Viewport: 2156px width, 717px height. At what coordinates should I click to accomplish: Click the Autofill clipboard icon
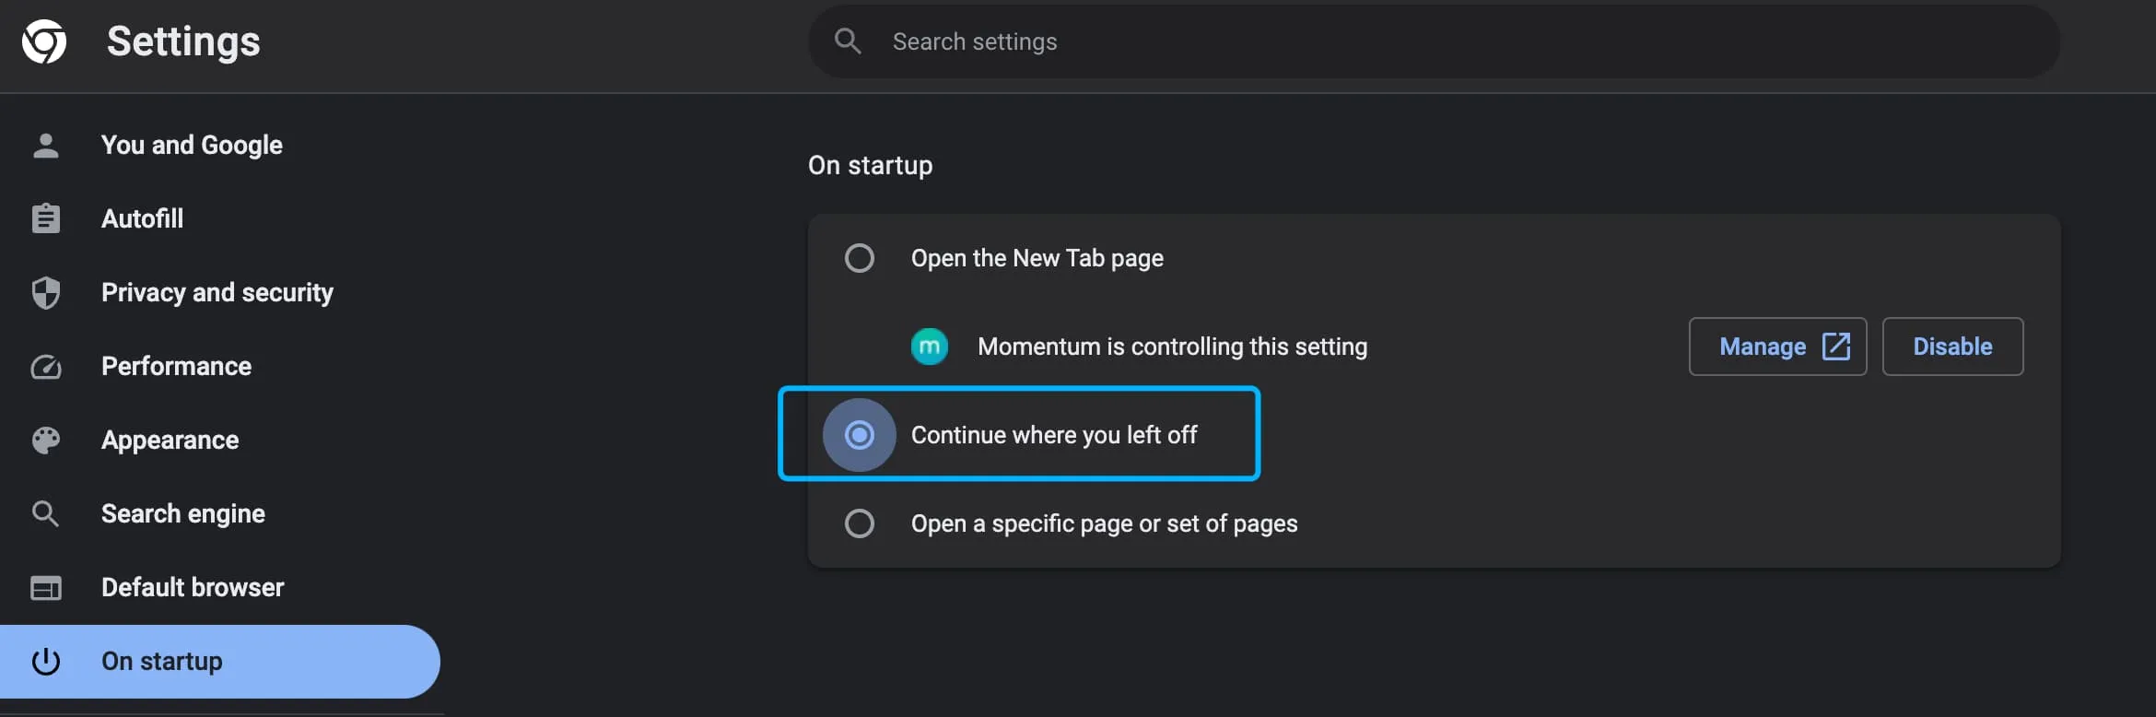[x=45, y=218]
